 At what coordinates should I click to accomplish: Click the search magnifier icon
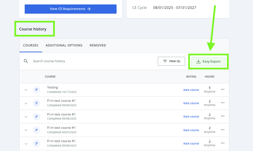(26, 61)
